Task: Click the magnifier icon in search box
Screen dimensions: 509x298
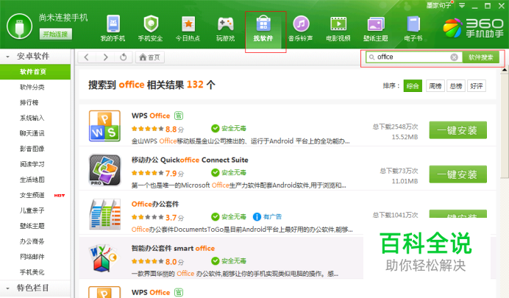Action: point(372,57)
